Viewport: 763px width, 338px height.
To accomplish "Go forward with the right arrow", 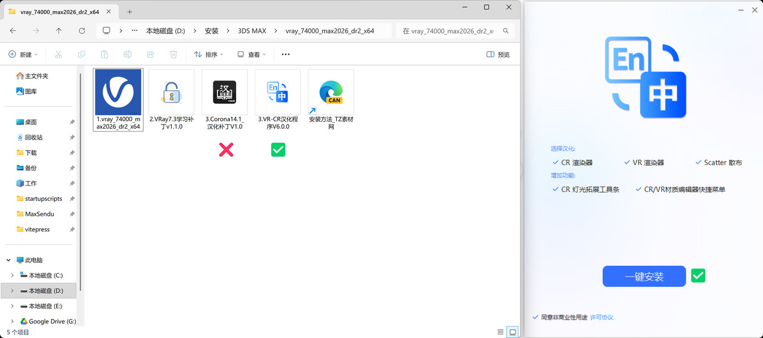I will [36, 31].
